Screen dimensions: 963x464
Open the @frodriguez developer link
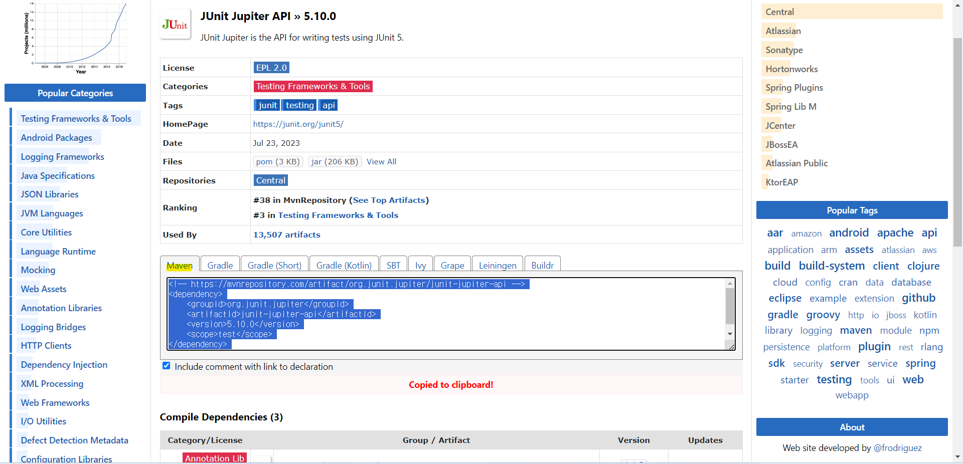pos(898,447)
